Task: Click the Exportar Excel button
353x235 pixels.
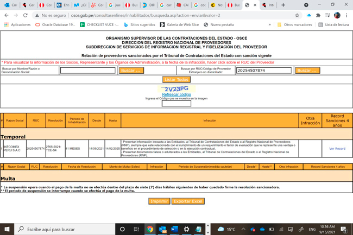Action: [x=188, y=201]
